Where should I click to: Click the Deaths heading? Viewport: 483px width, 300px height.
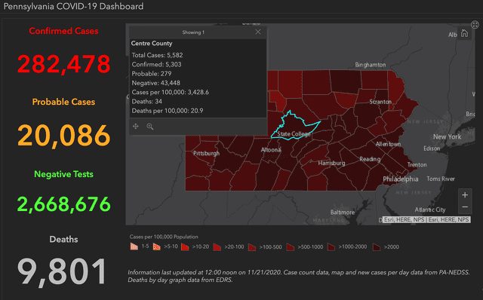pyautogui.click(x=63, y=239)
